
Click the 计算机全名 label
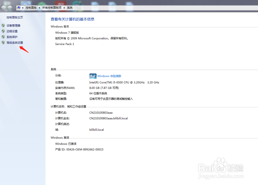[62, 118]
